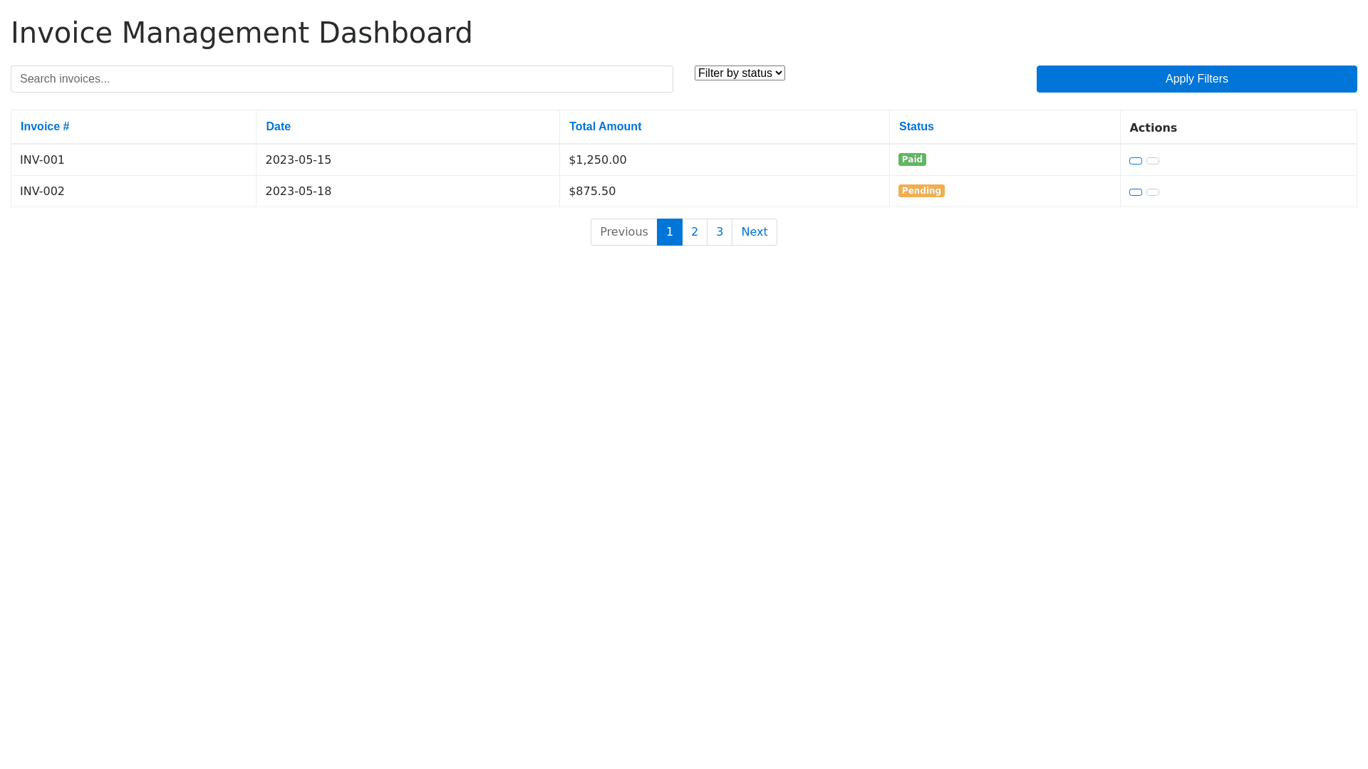Sort table by Date column header

pos(278,127)
